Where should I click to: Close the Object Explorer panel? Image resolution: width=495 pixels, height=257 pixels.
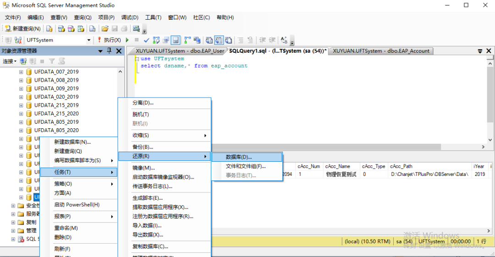(119, 51)
